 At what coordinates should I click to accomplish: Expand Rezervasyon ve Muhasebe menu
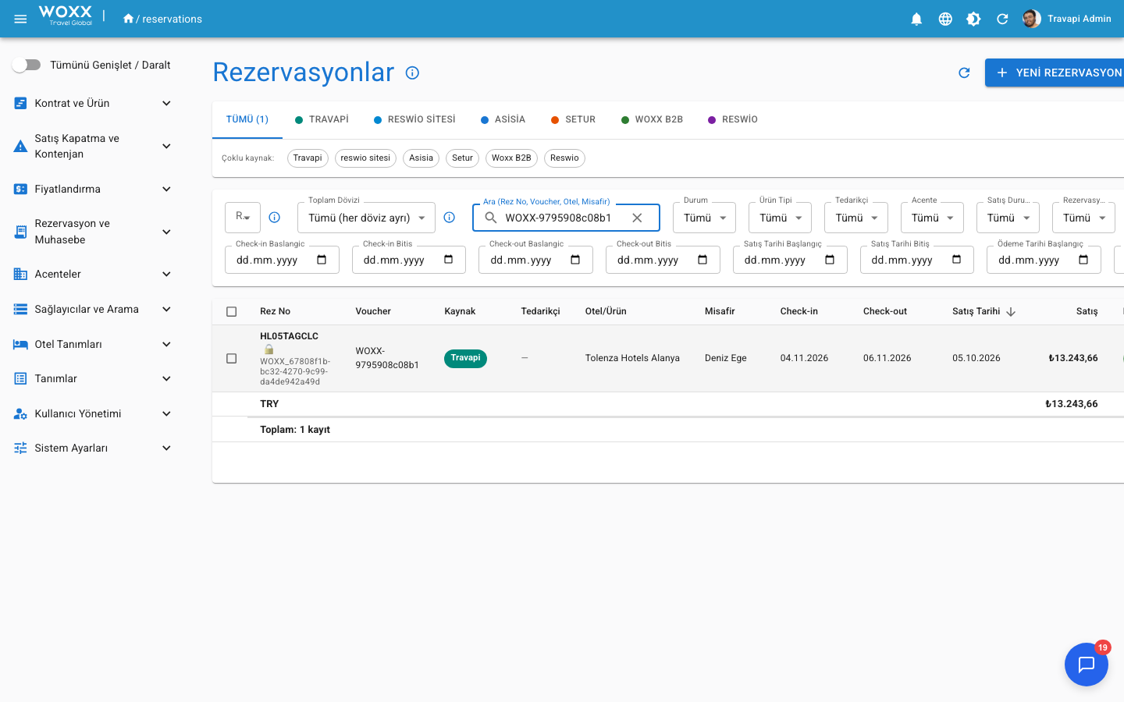pos(94,232)
